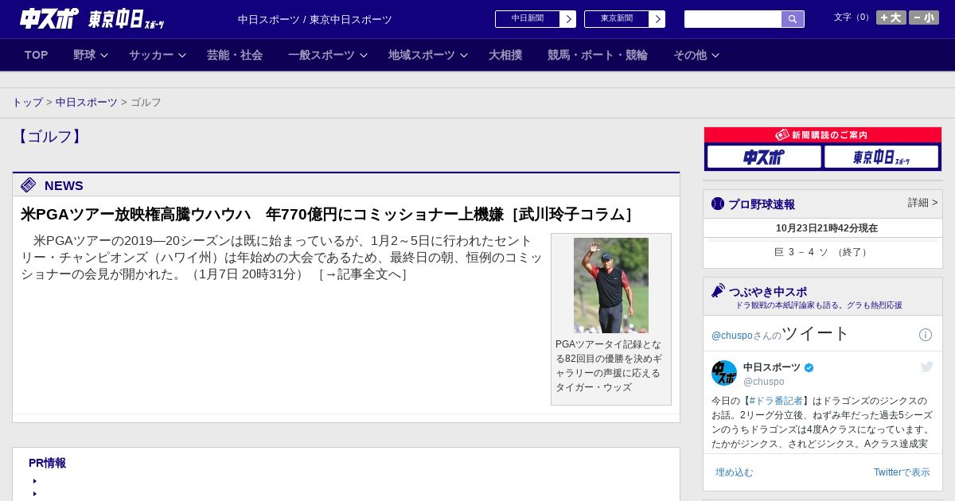Click the Chunichi Sports logo in header

(49, 19)
